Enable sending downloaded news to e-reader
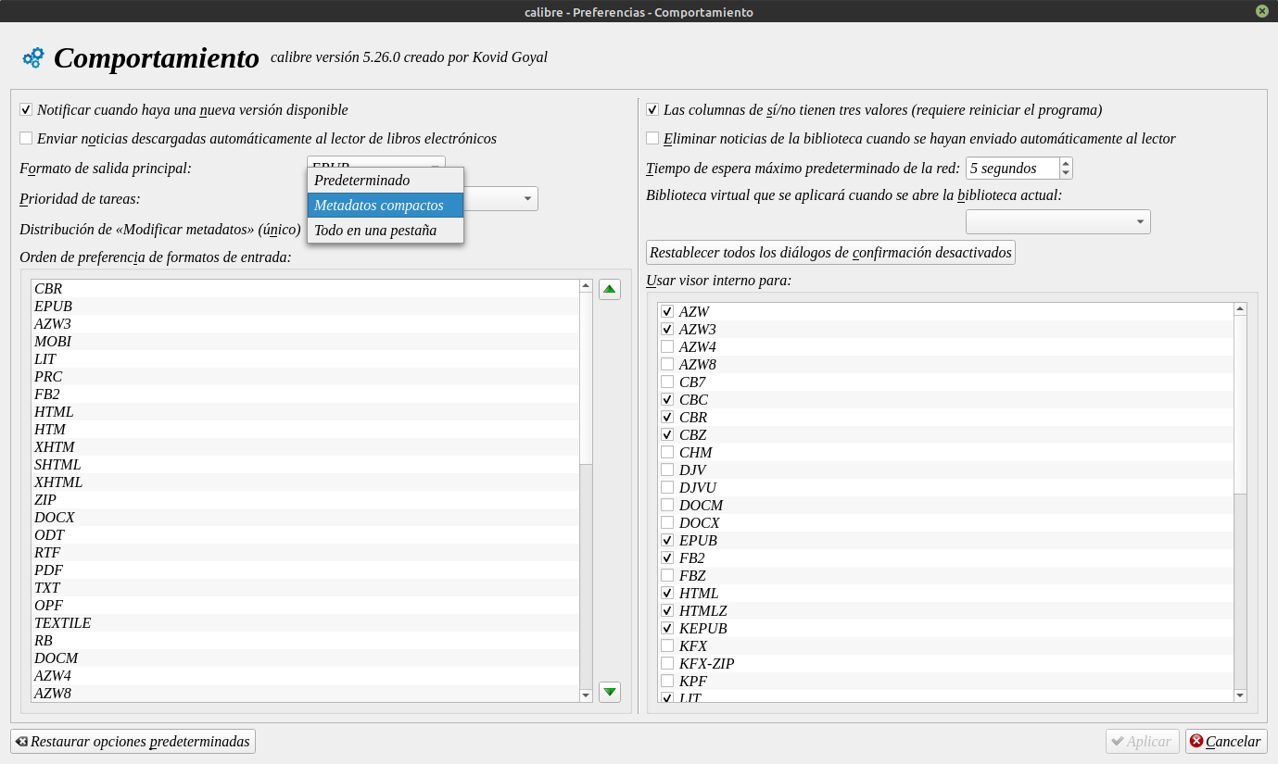This screenshot has height=764, width=1278. tap(26, 139)
